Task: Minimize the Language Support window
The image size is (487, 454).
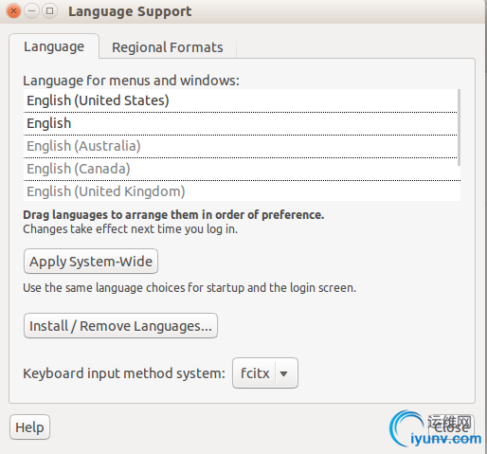Action: click(x=31, y=11)
